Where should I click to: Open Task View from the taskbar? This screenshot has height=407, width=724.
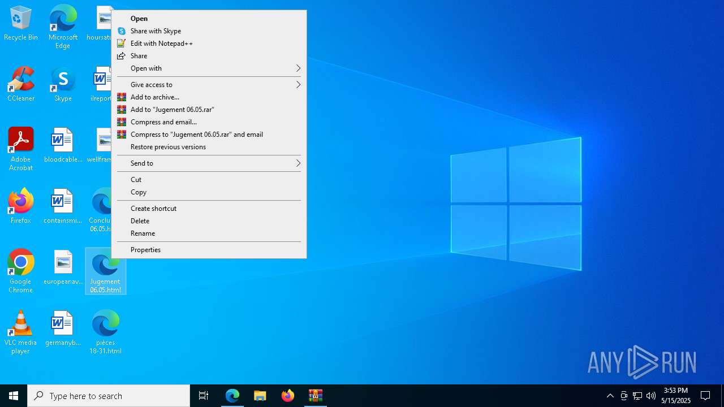(204, 396)
